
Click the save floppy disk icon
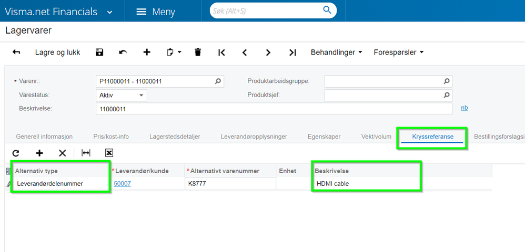[99, 52]
